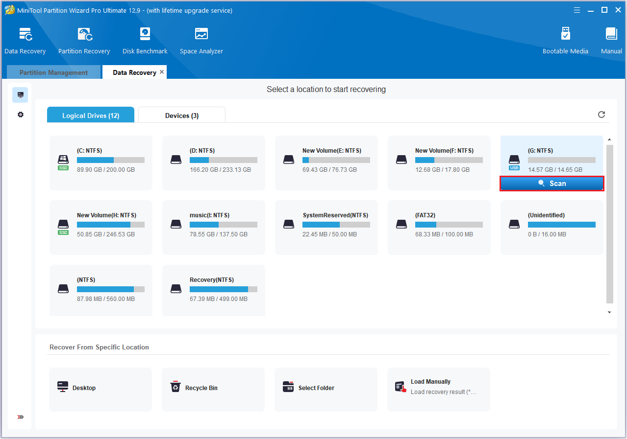
Task: Open the Manual
Action: pos(611,41)
